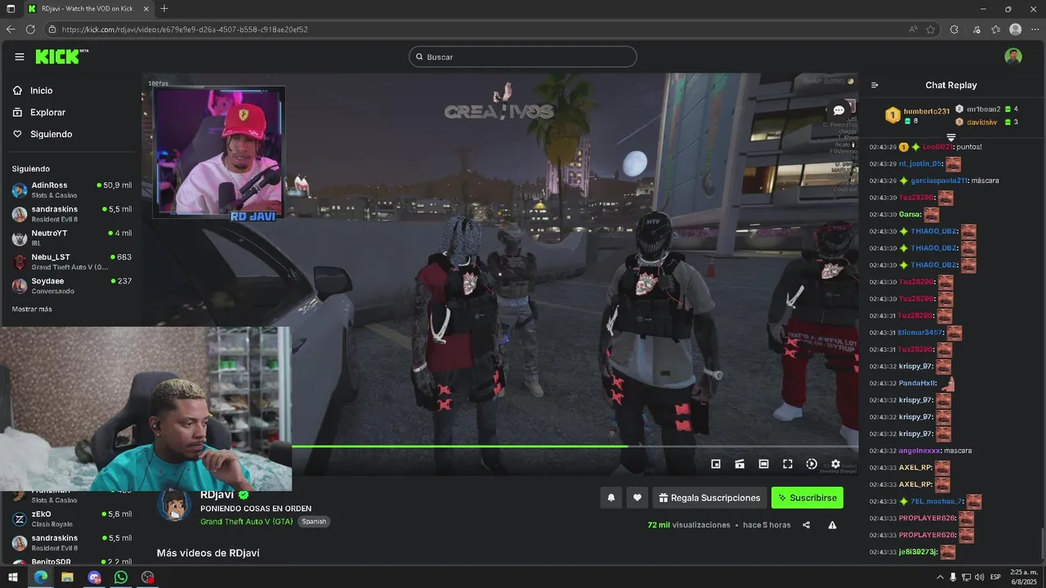Open user profile avatar on Kick
The image size is (1046, 588).
pos(1013,56)
